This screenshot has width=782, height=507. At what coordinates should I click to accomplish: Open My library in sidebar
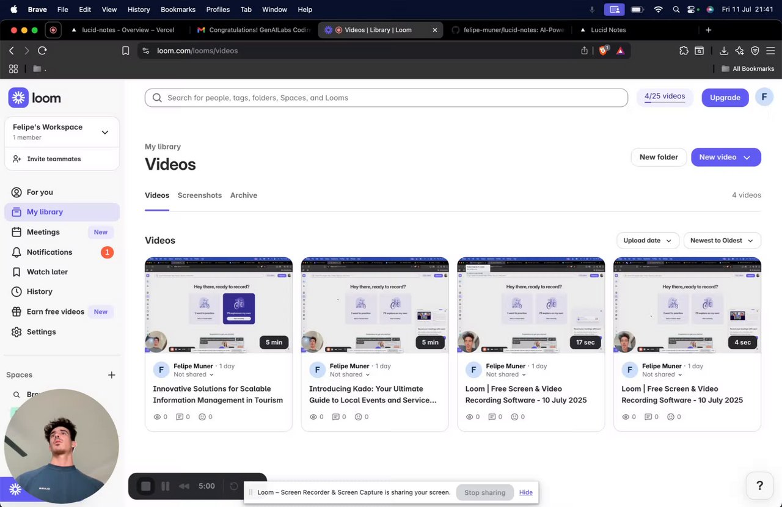tap(62, 212)
